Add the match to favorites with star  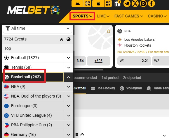pyautogui.click(x=109, y=31)
